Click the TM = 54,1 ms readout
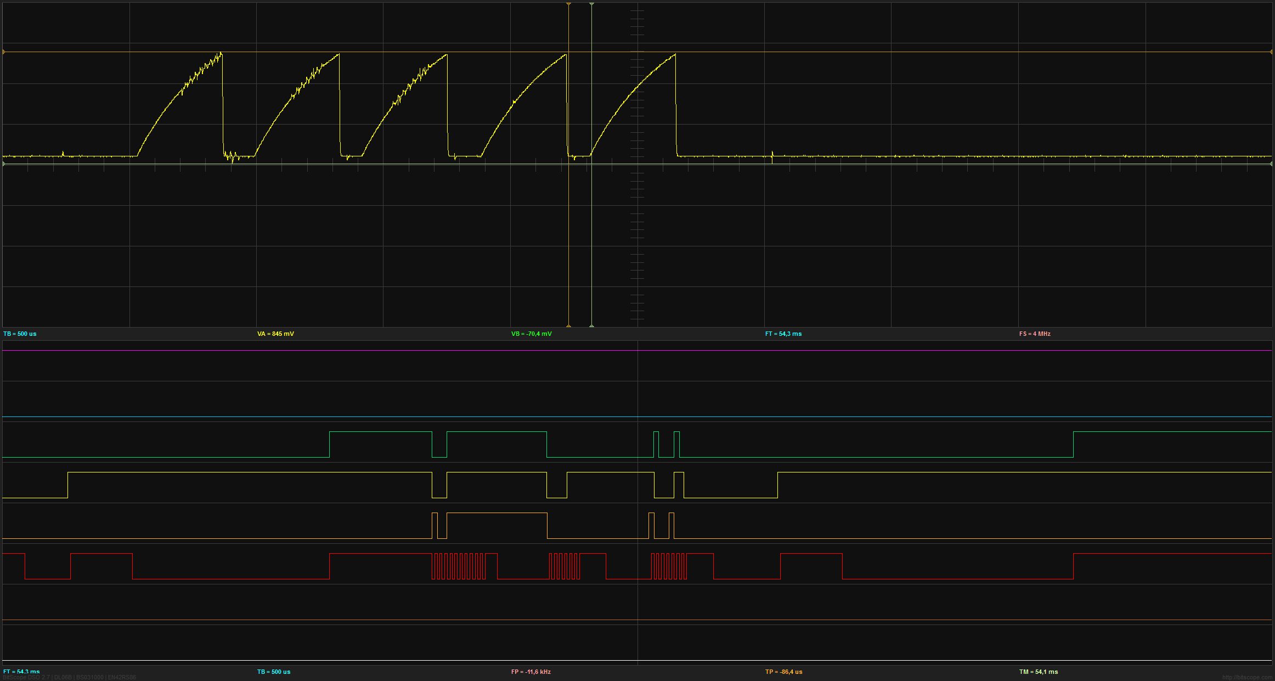 [1039, 672]
